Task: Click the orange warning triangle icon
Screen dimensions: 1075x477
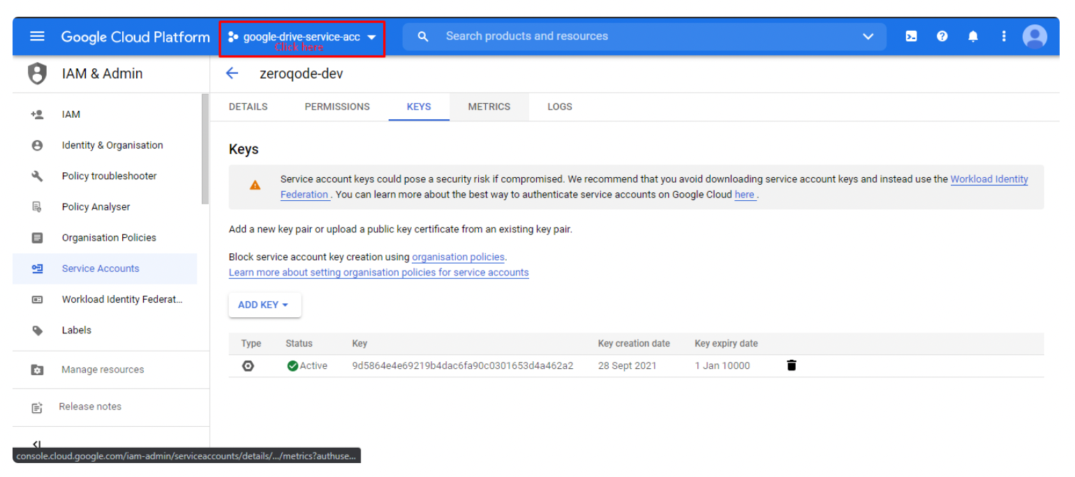Action: point(255,185)
